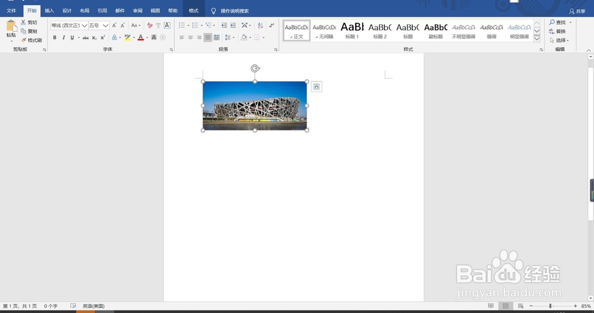
Task: Click the red font color button
Action: (x=141, y=37)
